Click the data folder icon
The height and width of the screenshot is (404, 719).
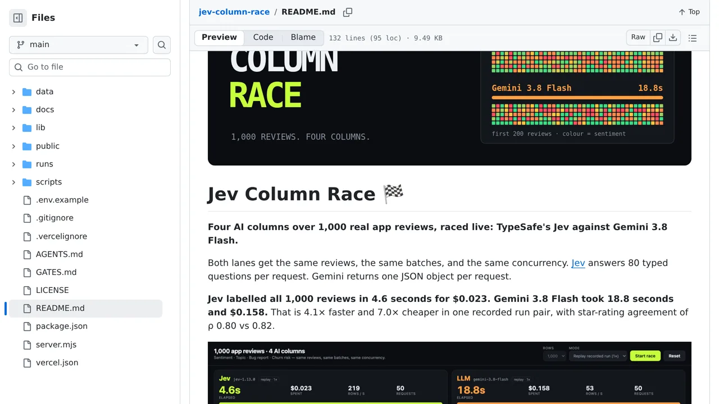[27, 91]
